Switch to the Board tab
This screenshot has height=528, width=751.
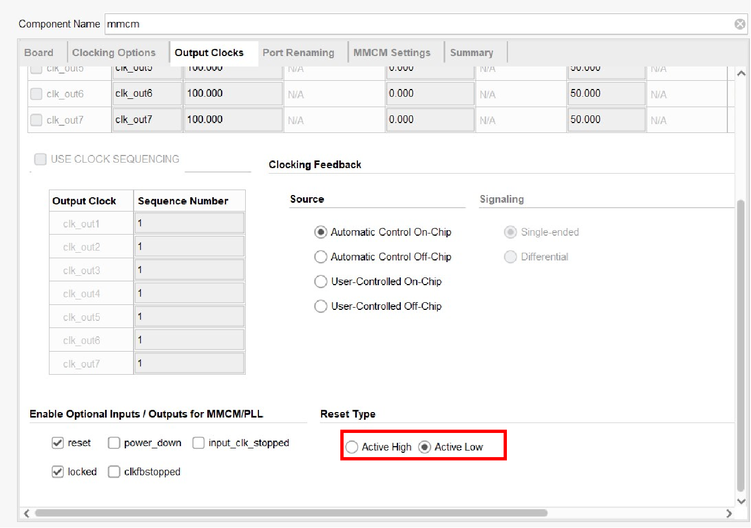click(39, 53)
